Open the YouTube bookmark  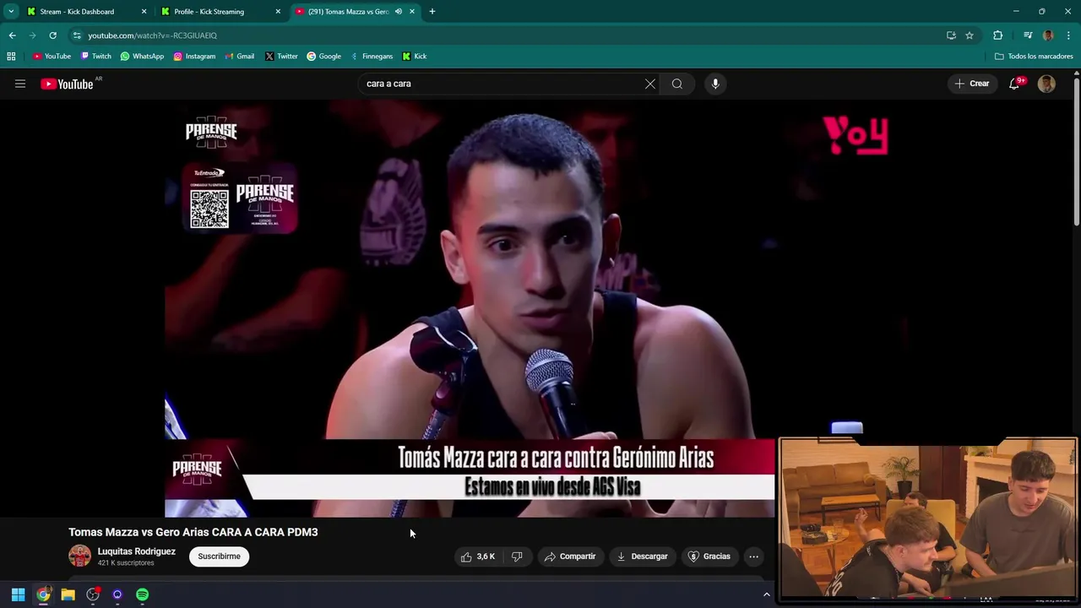pos(52,56)
